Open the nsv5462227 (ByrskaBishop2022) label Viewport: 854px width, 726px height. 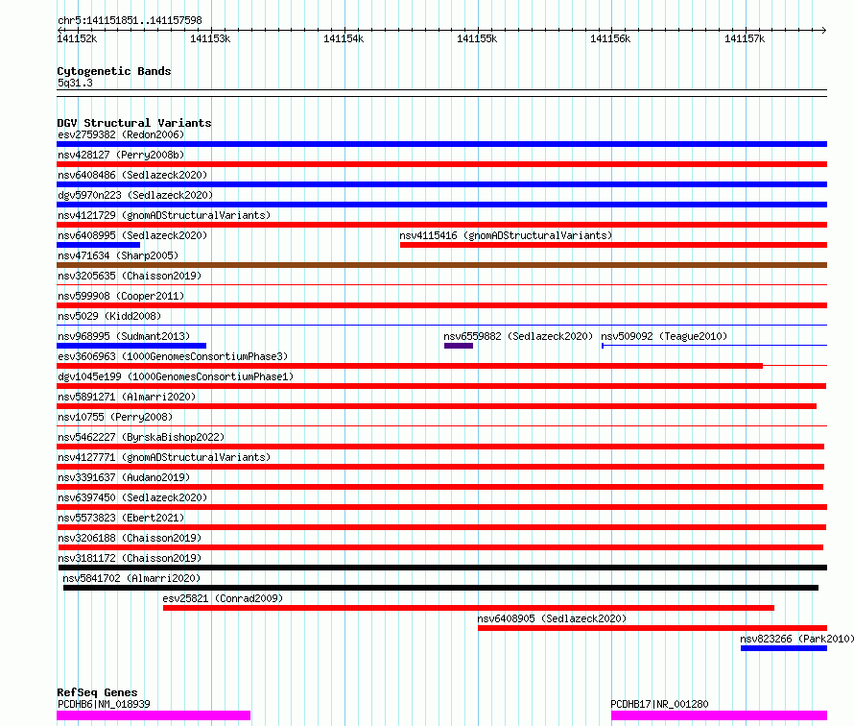tap(141, 437)
